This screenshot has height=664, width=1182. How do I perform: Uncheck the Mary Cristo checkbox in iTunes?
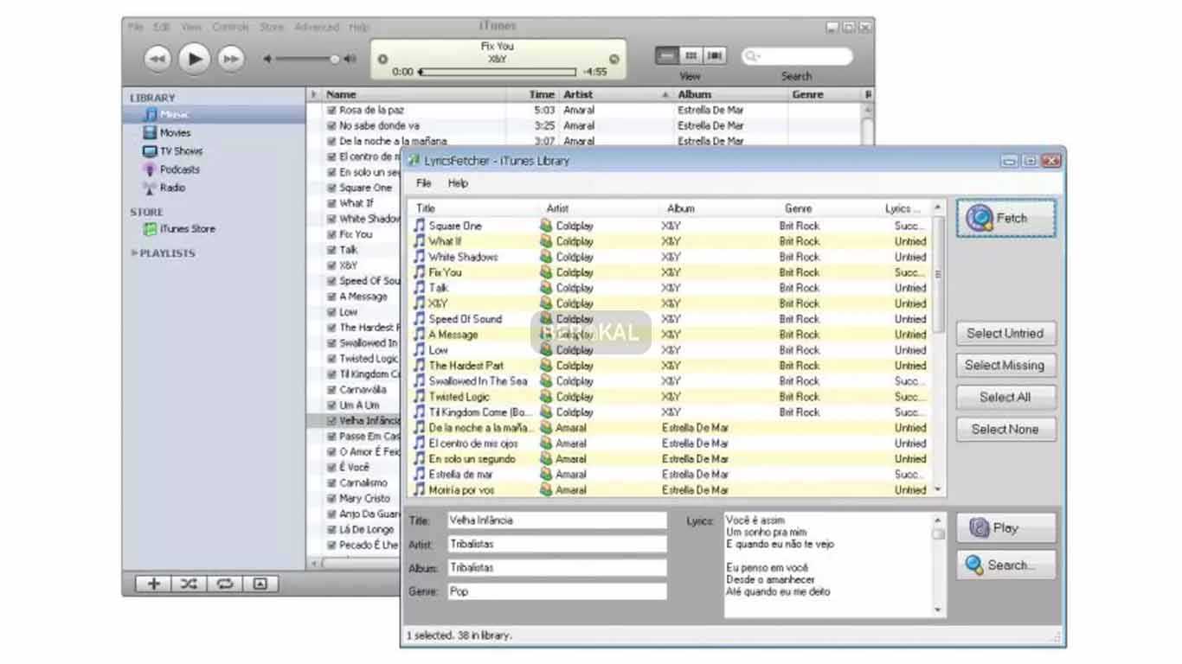[331, 500]
